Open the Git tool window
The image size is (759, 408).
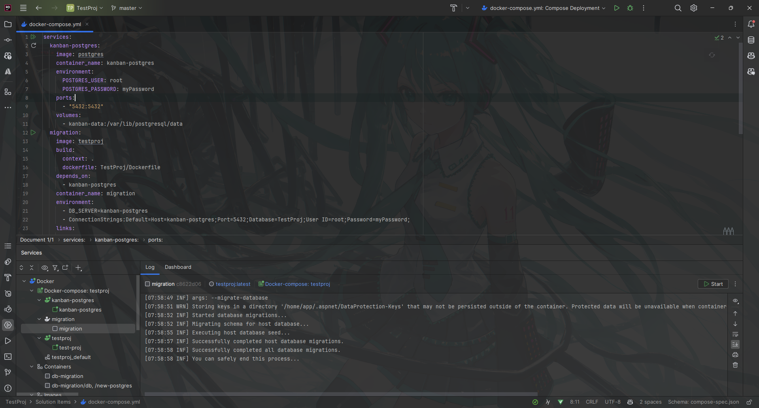(x=8, y=372)
